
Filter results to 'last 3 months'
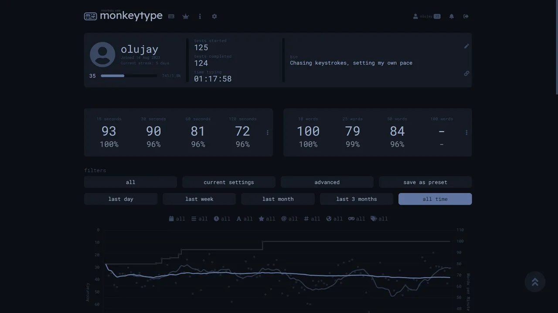(357, 199)
